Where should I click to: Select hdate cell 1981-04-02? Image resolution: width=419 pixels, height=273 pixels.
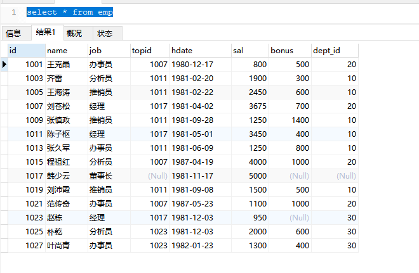click(201, 106)
